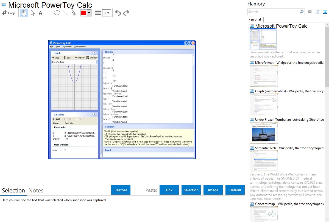Open the Functions menu in PowerToy Calc
The image size is (329, 222).
click(x=67, y=47)
